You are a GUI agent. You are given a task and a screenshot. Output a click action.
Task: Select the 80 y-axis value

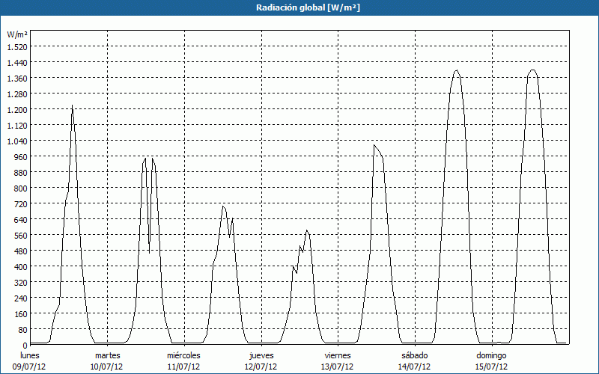(x=22, y=329)
